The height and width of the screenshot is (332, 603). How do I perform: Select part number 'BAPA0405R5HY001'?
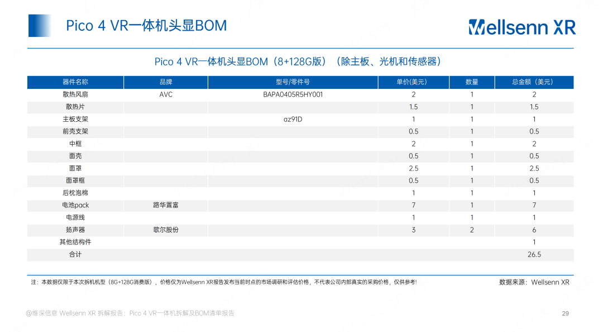click(293, 94)
